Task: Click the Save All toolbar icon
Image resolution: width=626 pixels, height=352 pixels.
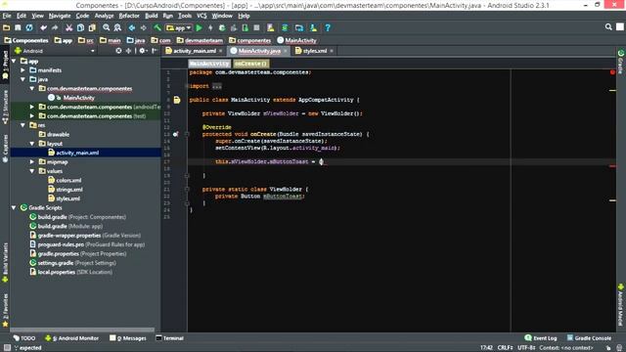Action: coord(18,28)
